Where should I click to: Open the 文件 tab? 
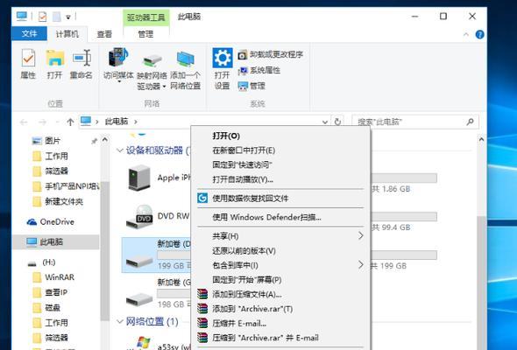point(29,33)
